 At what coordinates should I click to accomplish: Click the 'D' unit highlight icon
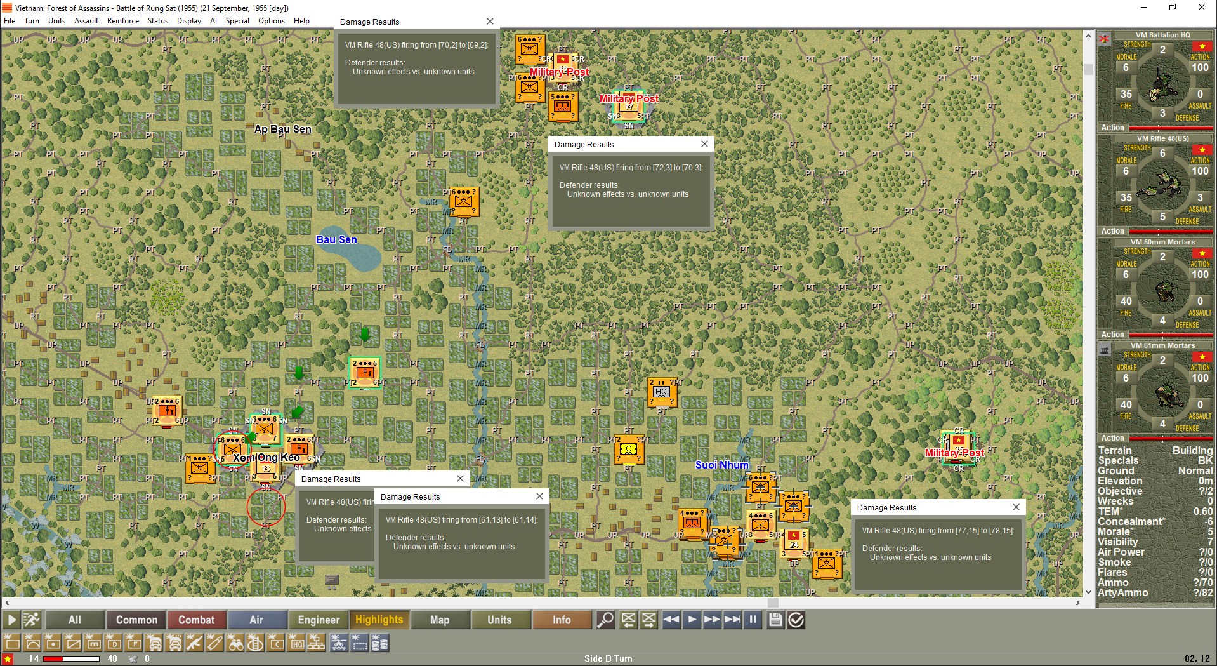114,643
